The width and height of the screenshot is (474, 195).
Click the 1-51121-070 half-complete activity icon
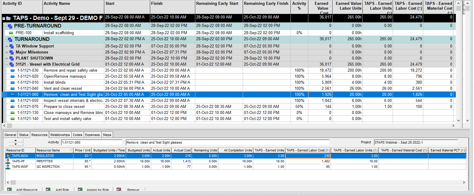[x=13, y=107]
